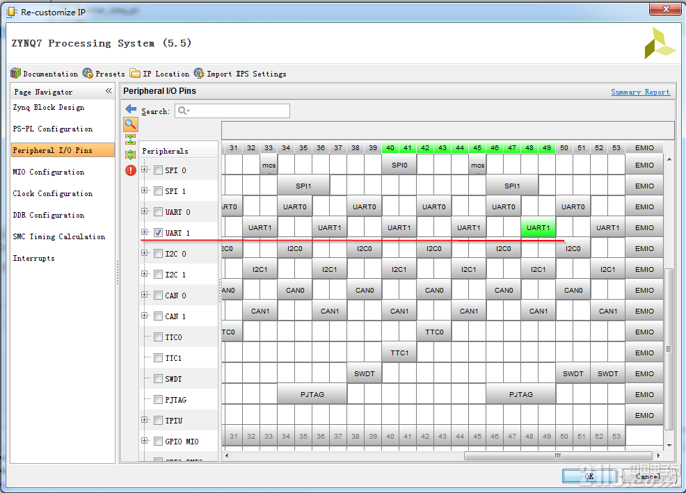Image resolution: width=686 pixels, height=493 pixels.
Task: Click the vertical scrollbar of the pin grid
Action: (x=669, y=348)
